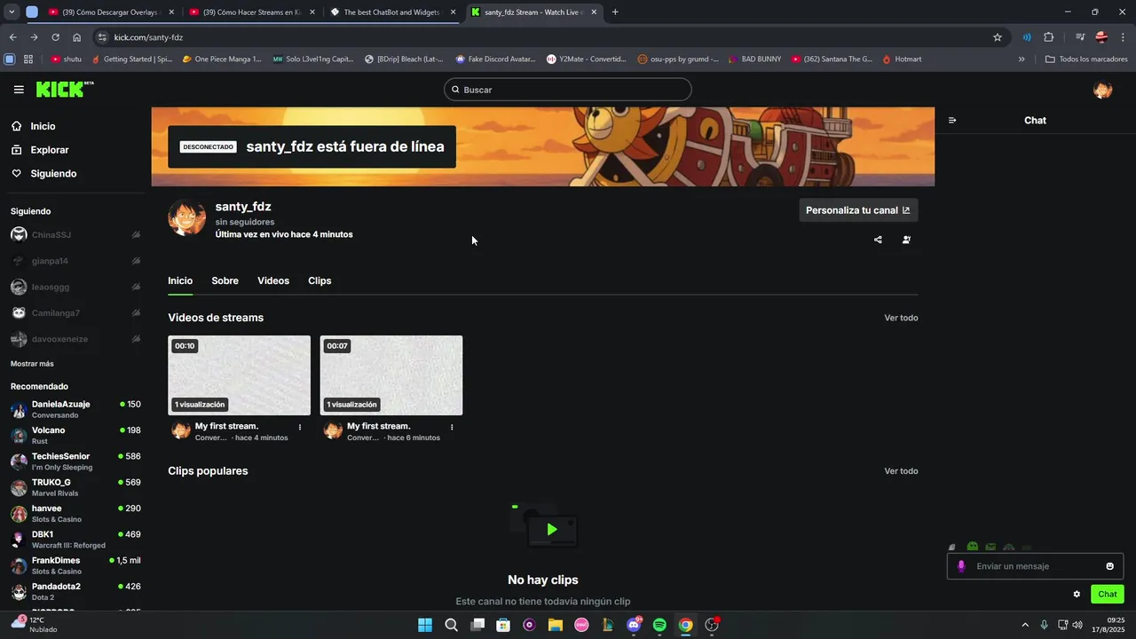
Task: Show hidden system tray icons
Action: [1025, 625]
